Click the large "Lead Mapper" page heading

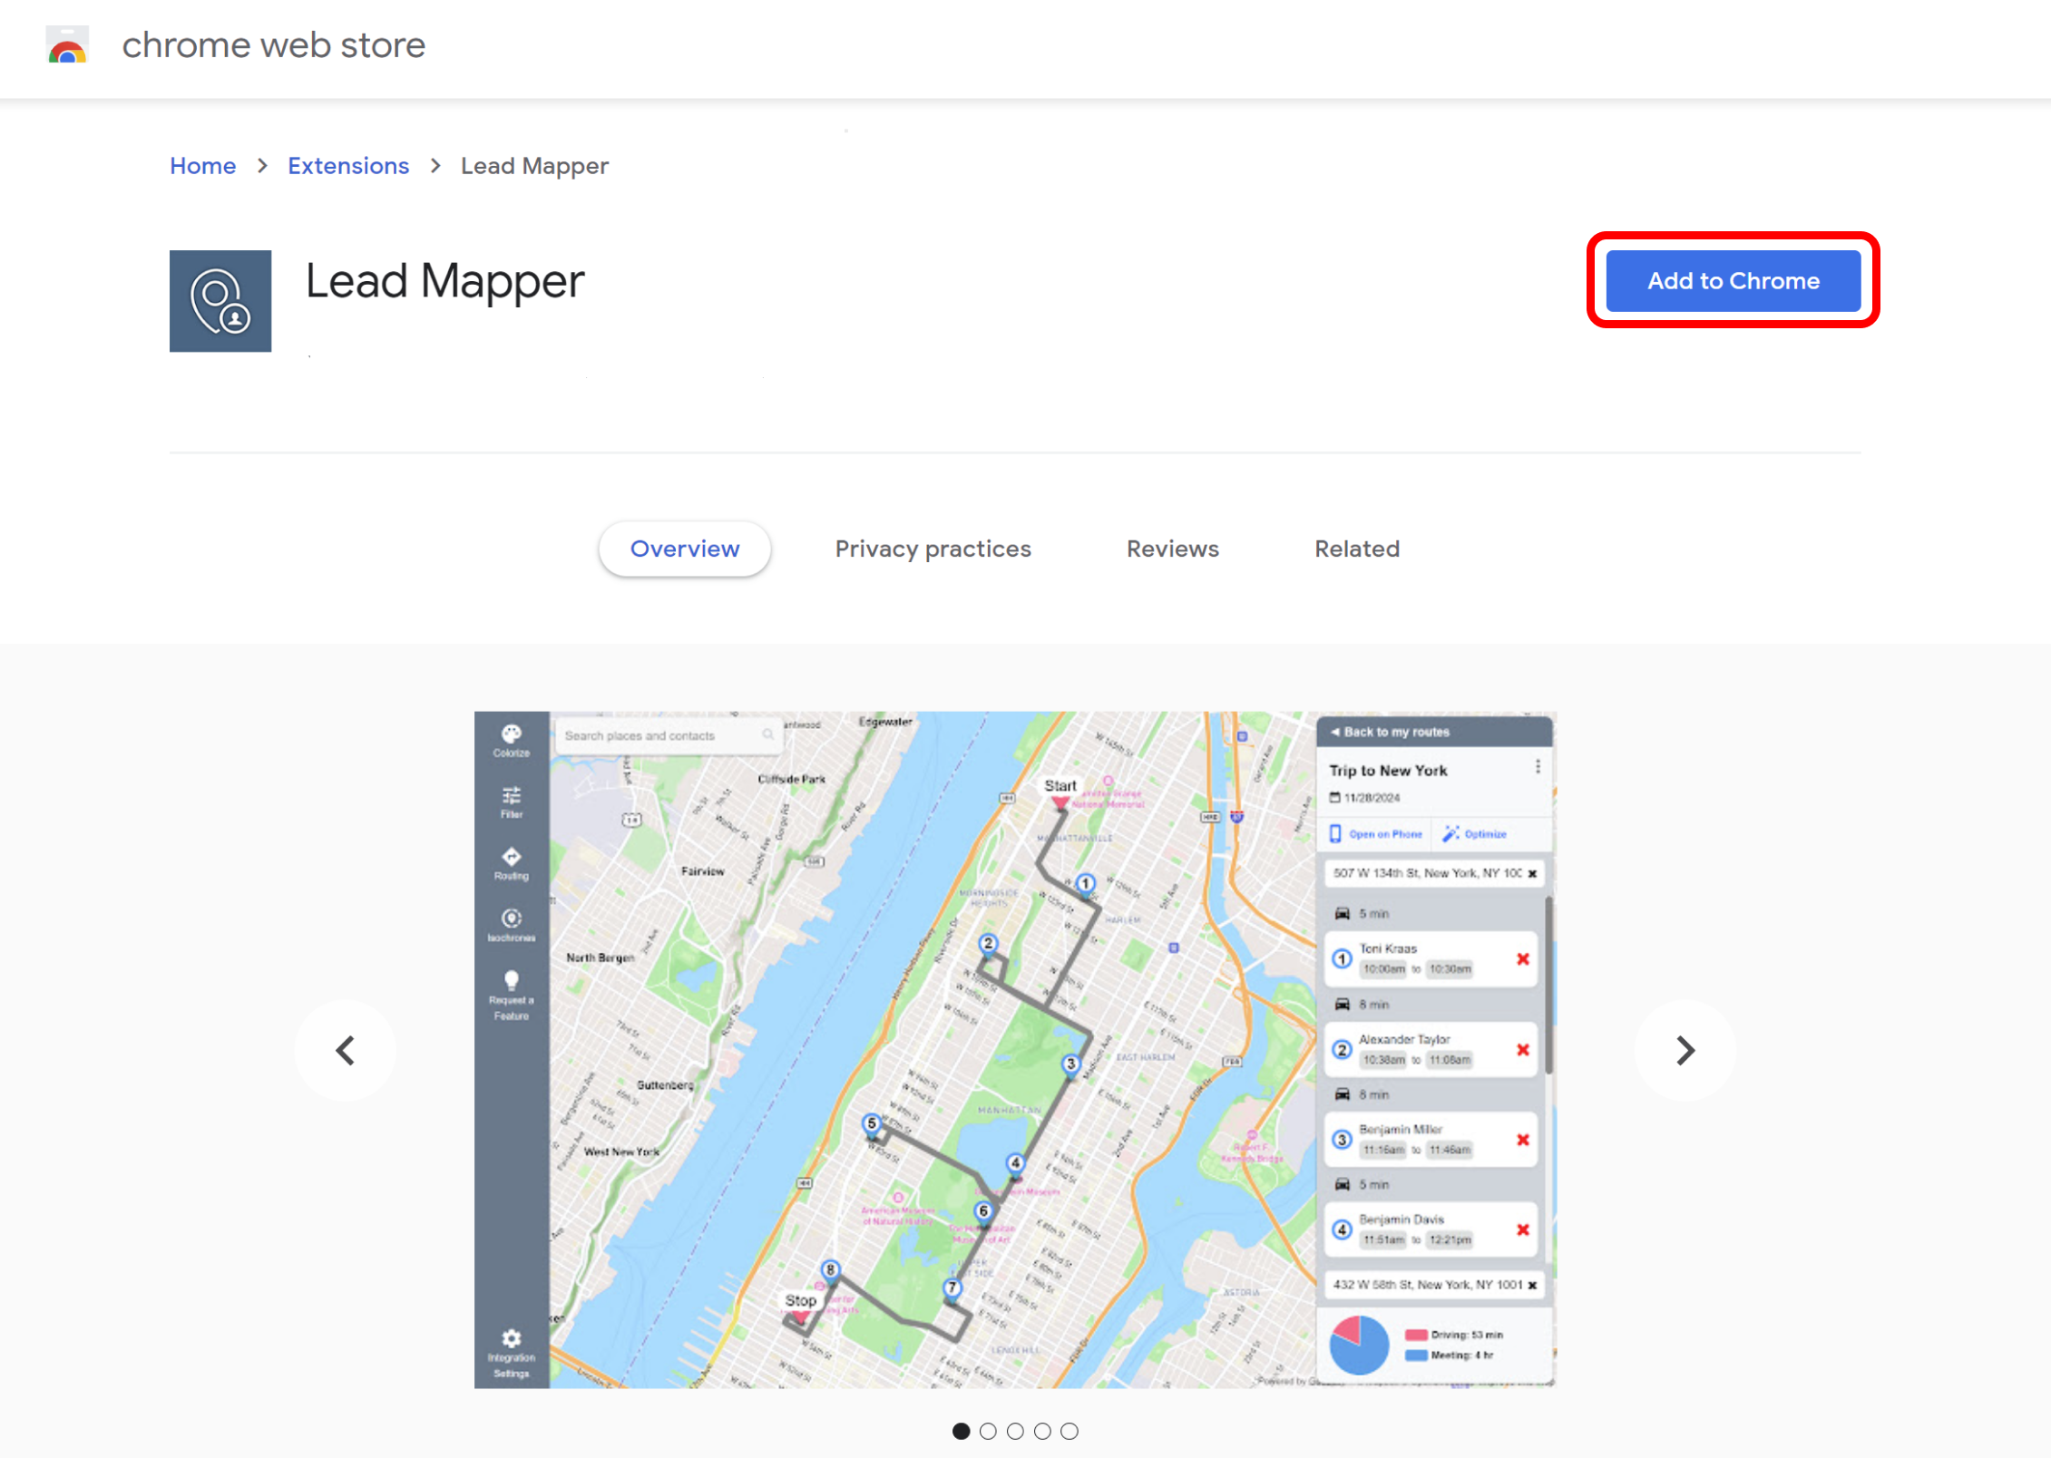tap(444, 281)
